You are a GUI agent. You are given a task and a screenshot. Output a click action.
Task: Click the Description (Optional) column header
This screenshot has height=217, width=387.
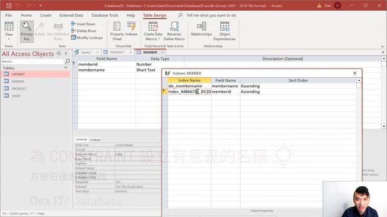point(282,58)
